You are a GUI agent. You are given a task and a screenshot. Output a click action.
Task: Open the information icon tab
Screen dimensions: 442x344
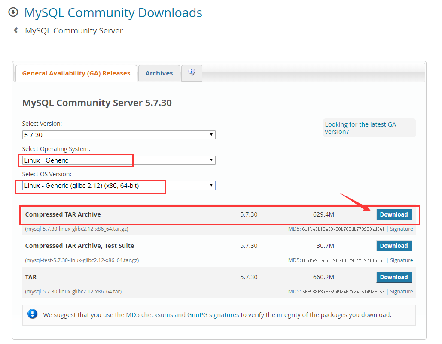point(192,73)
